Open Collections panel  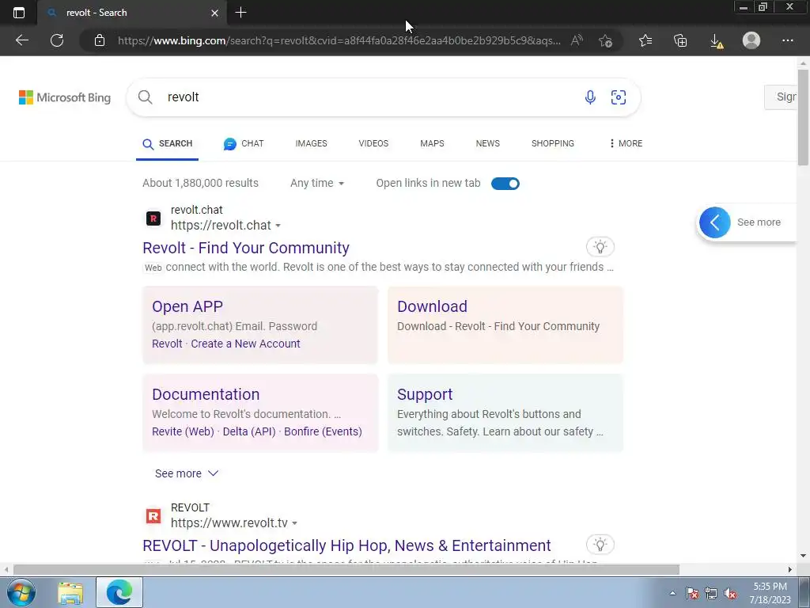pyautogui.click(x=680, y=40)
